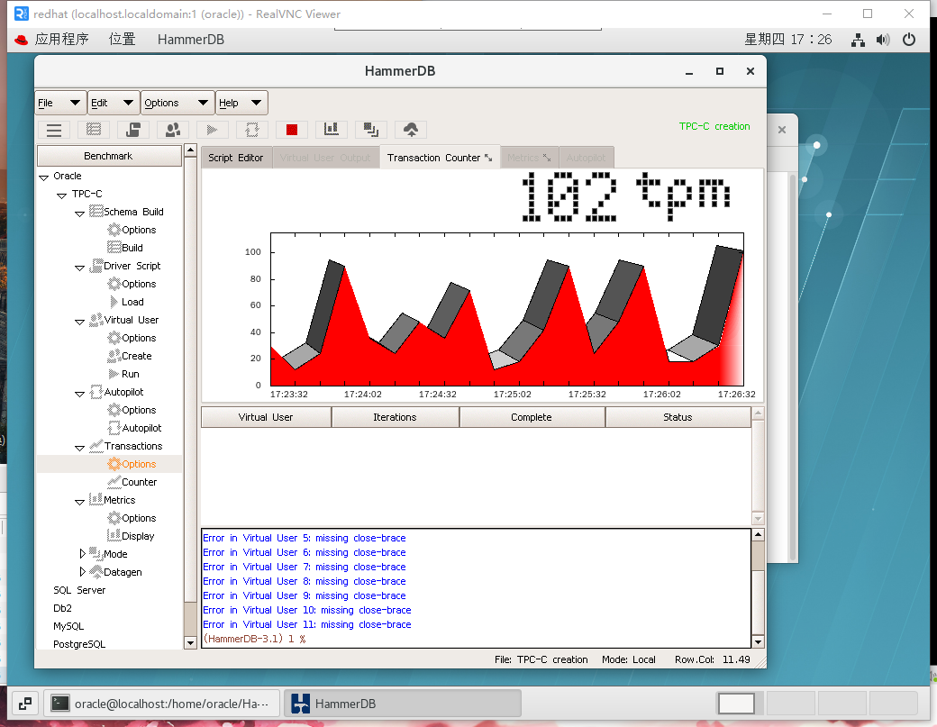Screen dimensions: 937x727
Task: Click the Create Virtual Users toolbar icon
Action: click(173, 130)
